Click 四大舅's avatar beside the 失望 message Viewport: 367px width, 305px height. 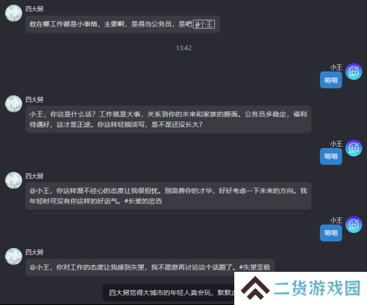(x=13, y=257)
